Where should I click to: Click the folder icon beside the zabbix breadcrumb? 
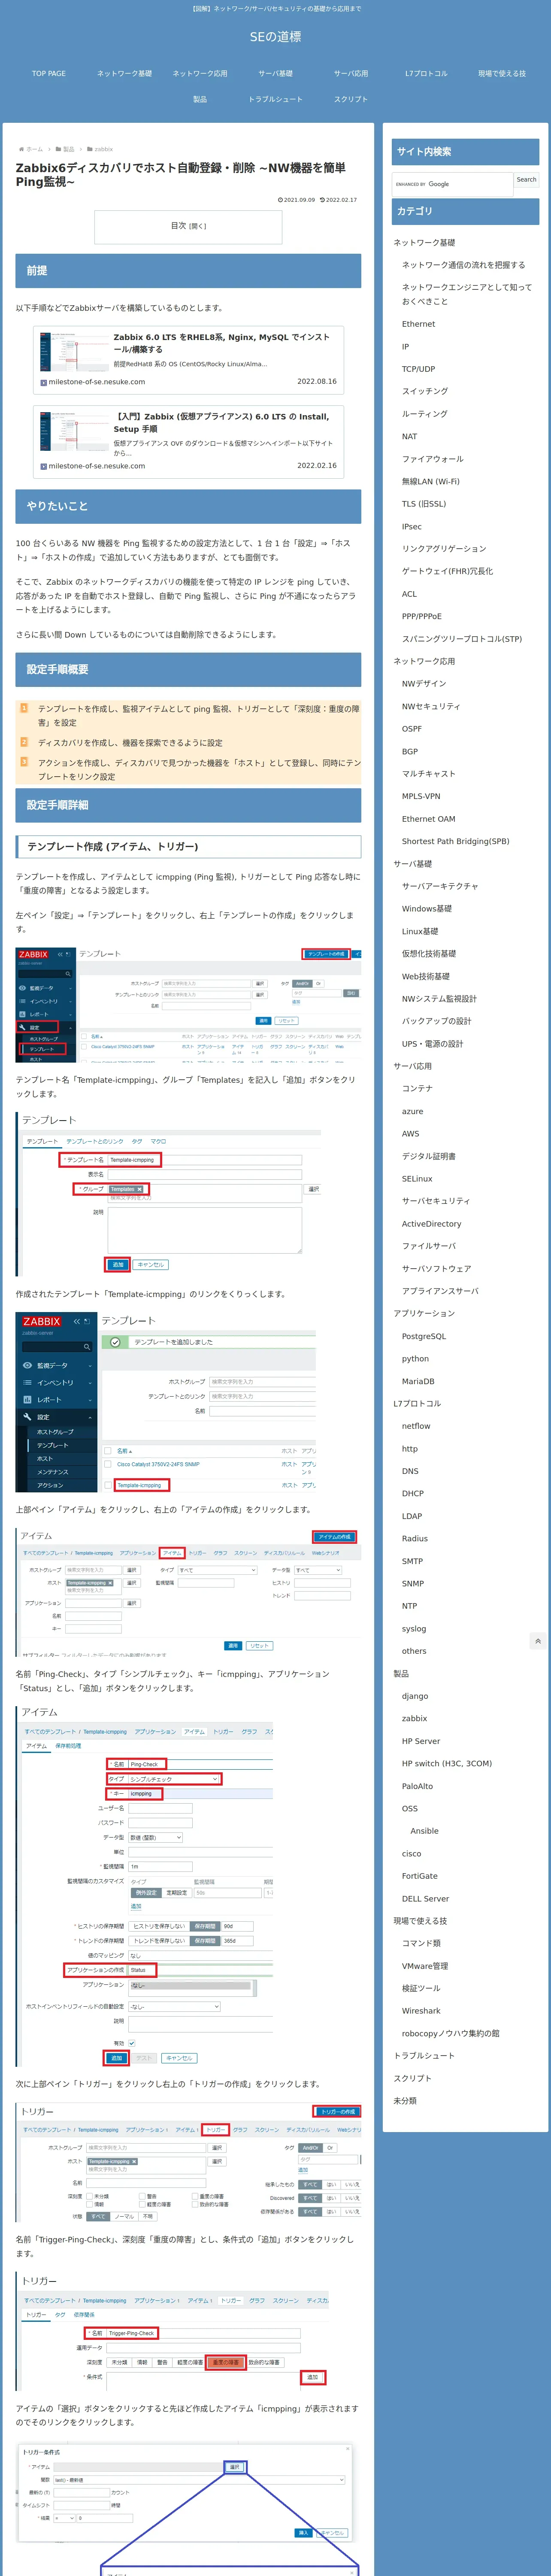tap(90, 149)
